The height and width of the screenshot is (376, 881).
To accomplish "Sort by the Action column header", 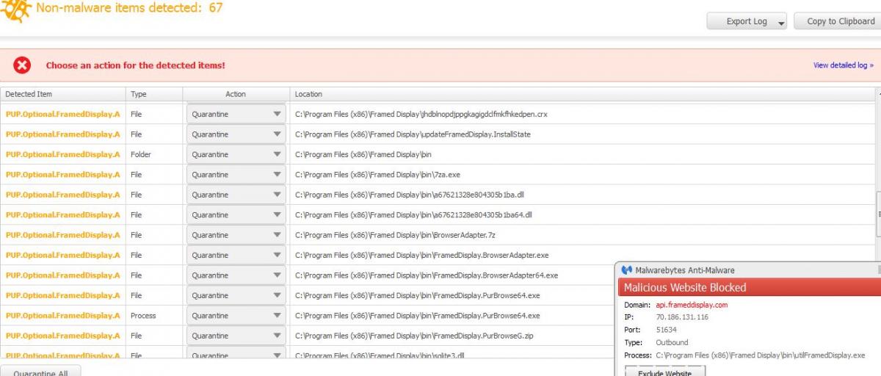I will point(236,94).
